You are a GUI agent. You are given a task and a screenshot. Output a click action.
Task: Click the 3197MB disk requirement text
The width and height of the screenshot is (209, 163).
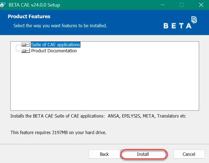tap(58, 132)
